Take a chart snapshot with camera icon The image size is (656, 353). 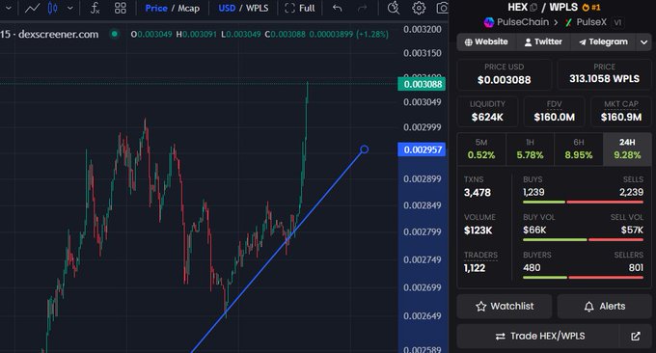click(443, 8)
